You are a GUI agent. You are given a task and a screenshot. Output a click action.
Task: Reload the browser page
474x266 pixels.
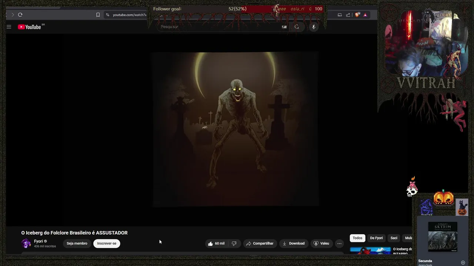(20, 15)
